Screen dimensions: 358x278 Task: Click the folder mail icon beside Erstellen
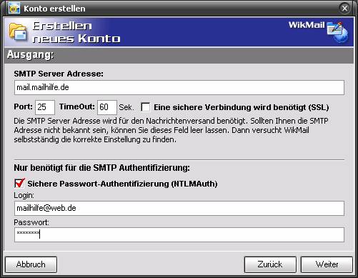point(18,31)
